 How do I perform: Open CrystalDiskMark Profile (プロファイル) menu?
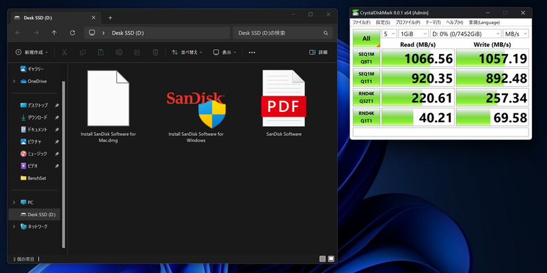(408, 23)
